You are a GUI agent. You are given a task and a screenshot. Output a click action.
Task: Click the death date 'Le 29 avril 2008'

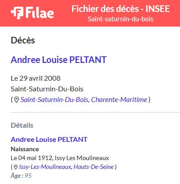(36, 78)
